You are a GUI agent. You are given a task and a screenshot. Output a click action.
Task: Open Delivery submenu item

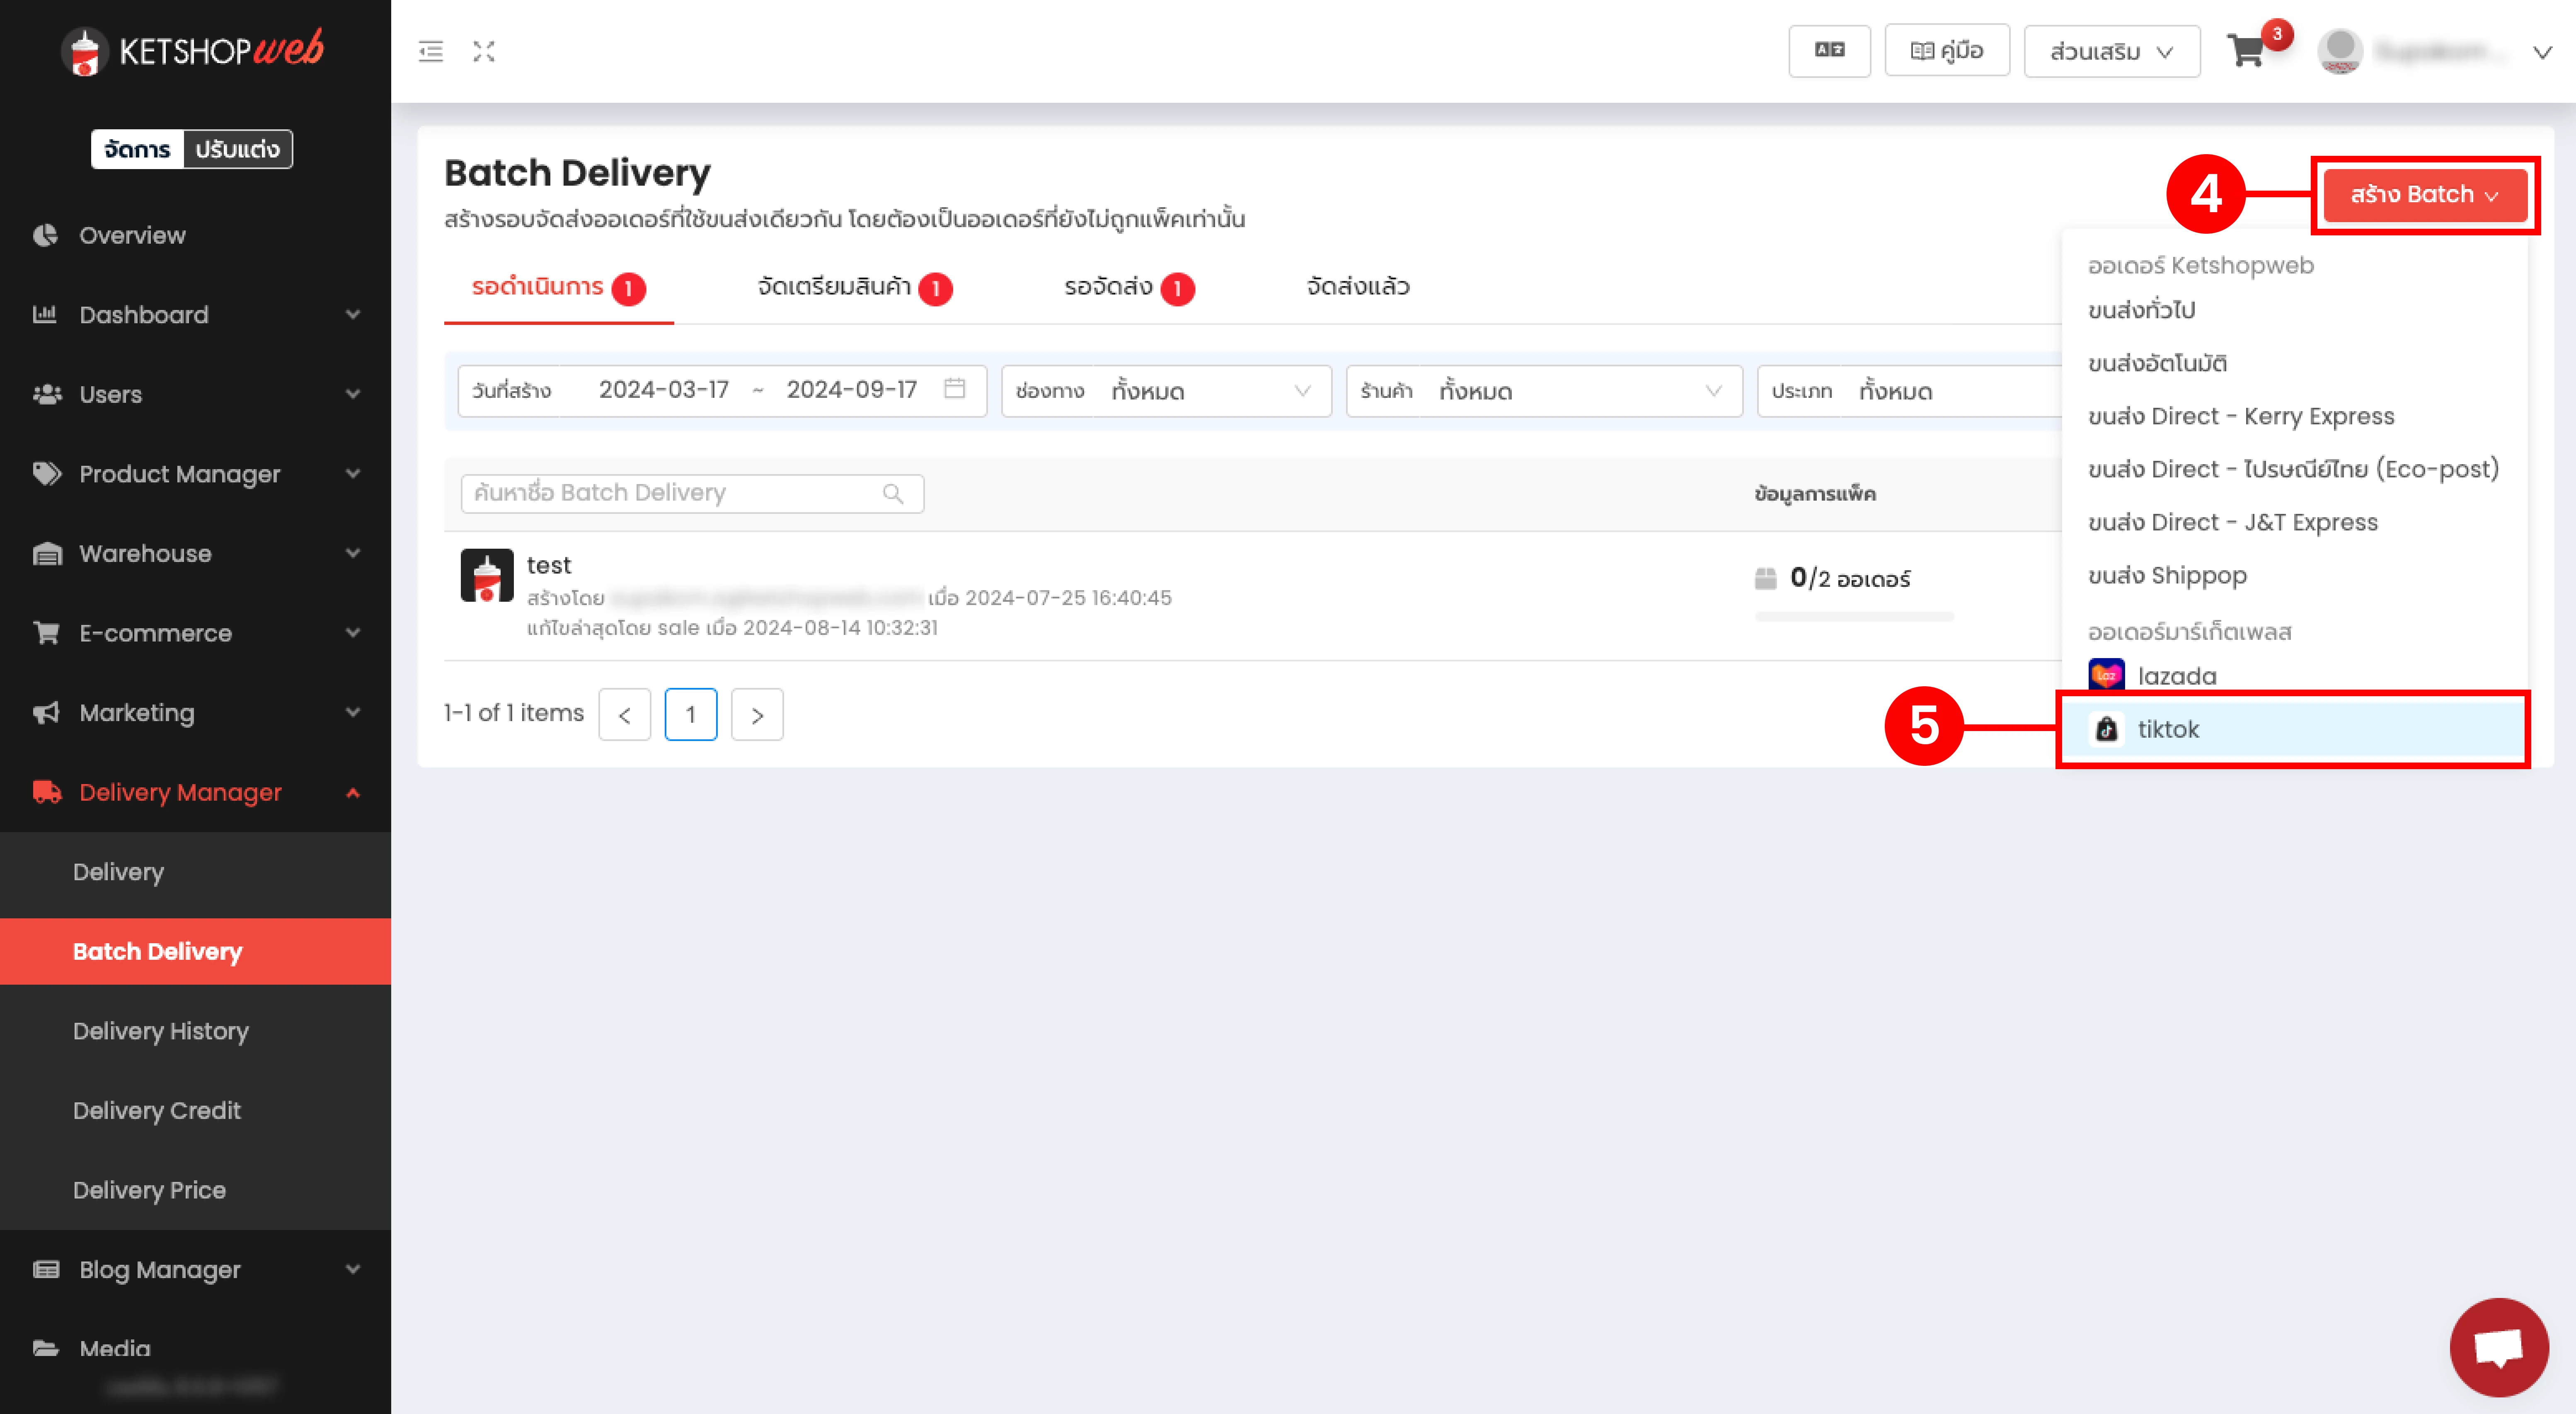tap(195, 872)
